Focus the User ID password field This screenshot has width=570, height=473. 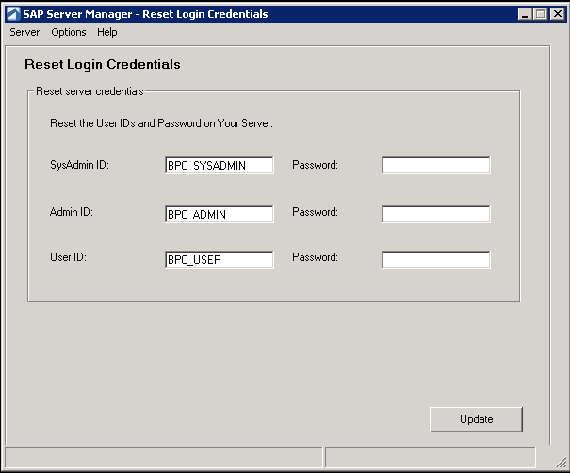[x=436, y=259]
